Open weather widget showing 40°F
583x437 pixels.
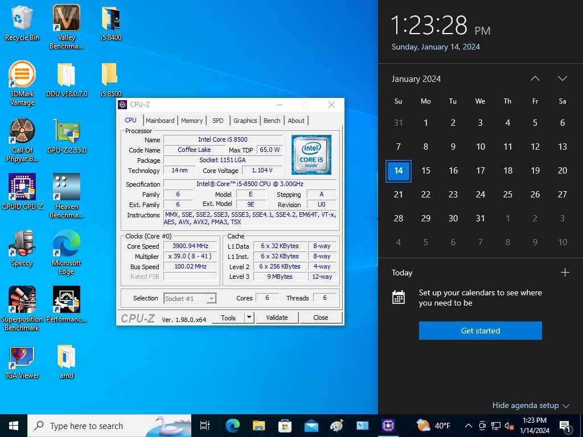tap(433, 426)
